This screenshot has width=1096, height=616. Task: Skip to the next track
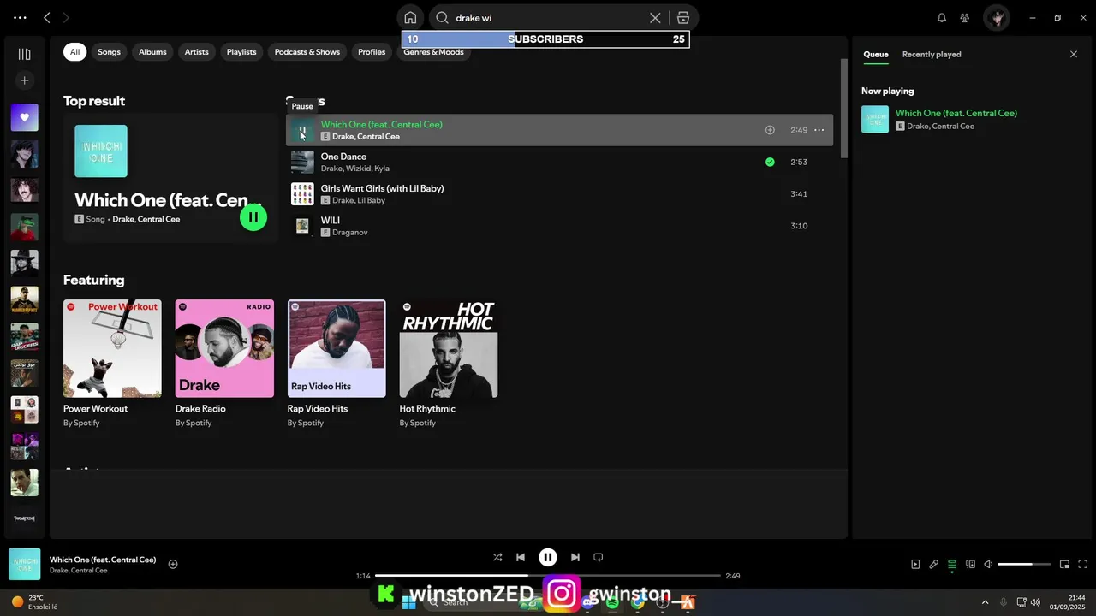[x=575, y=557]
